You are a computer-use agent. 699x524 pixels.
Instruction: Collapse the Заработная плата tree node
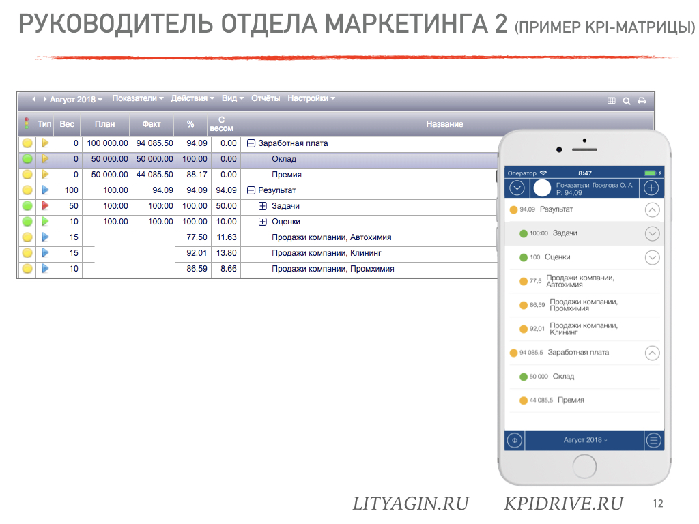(251, 143)
